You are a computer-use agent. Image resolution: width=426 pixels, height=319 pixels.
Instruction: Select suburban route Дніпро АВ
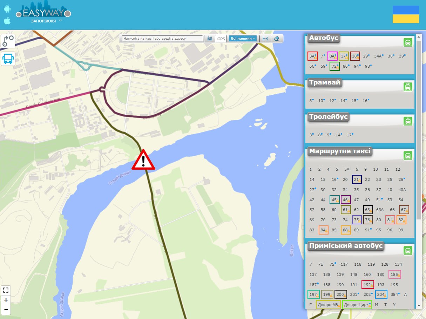coord(328,305)
